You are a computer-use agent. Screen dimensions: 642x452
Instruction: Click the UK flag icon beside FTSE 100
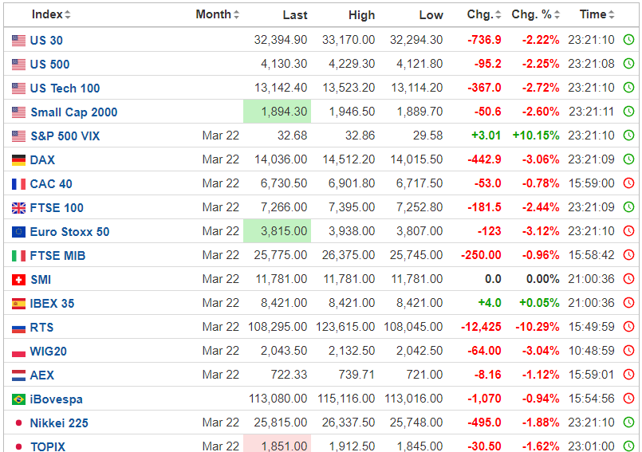point(18,208)
